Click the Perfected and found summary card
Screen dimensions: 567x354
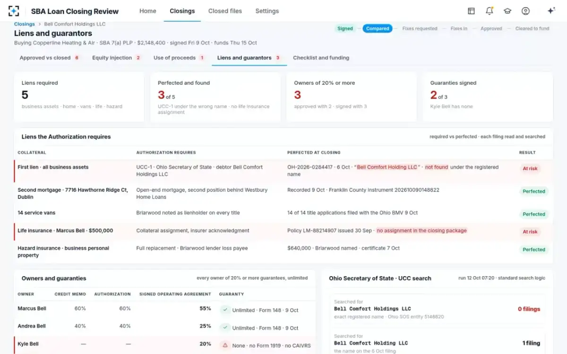[x=215, y=97]
